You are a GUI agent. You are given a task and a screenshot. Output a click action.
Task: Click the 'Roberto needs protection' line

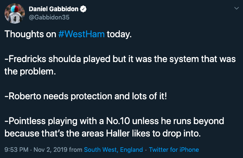[86, 96]
